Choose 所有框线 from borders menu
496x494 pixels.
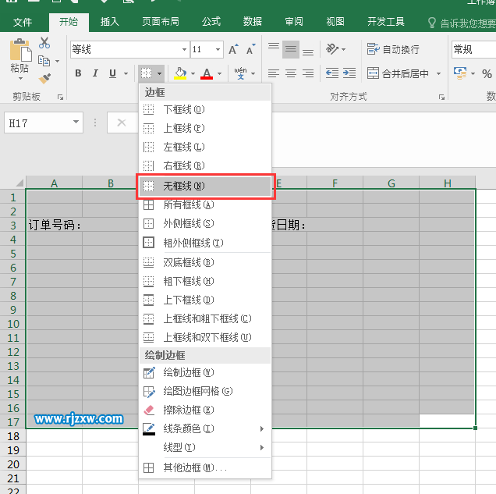(x=205, y=205)
